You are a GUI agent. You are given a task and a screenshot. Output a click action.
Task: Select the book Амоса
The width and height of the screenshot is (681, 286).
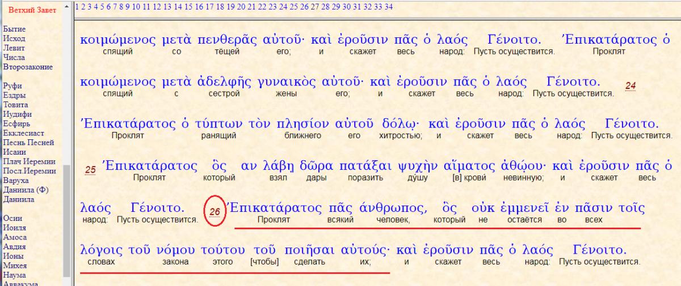[x=15, y=238]
